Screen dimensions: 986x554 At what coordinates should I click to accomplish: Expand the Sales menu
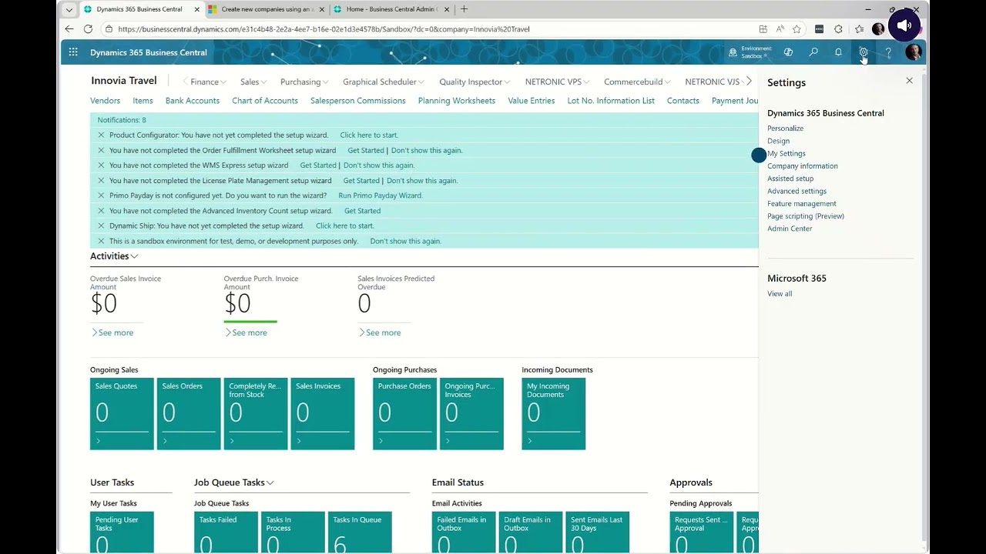[253, 82]
